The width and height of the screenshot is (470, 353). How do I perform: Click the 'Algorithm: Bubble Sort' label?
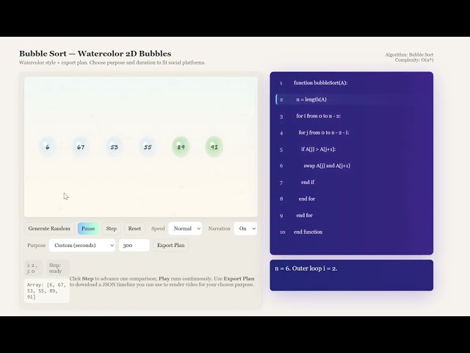click(x=409, y=54)
